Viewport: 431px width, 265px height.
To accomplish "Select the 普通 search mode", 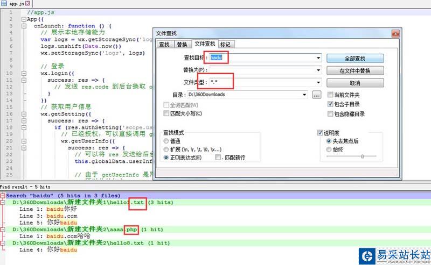I will coord(166,141).
